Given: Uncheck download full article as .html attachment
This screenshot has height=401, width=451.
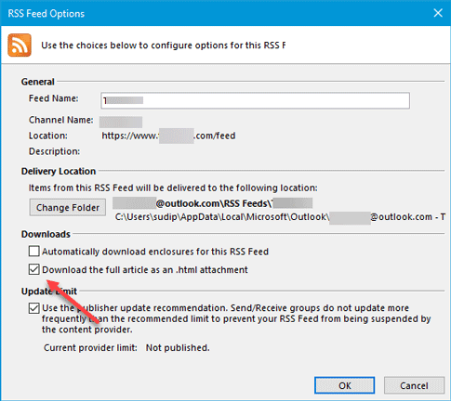Looking at the screenshot, I should click(34, 269).
